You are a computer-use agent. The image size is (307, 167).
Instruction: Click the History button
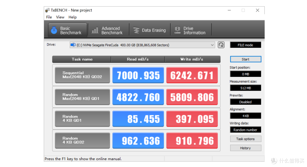click(x=246, y=148)
